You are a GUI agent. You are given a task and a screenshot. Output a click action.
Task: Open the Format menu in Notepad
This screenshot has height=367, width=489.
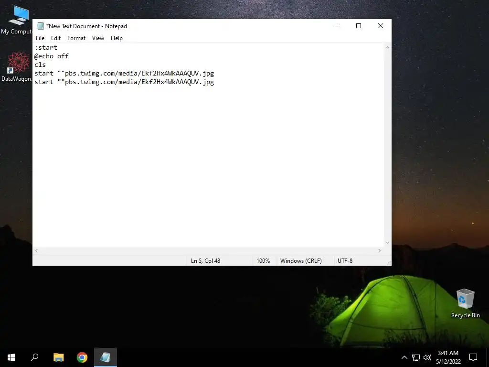(x=76, y=38)
